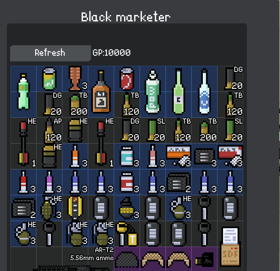Image resolution: width=280 pixels, height=271 pixels.
Task: Pick the green and yellow soda can
Action: click(49, 79)
